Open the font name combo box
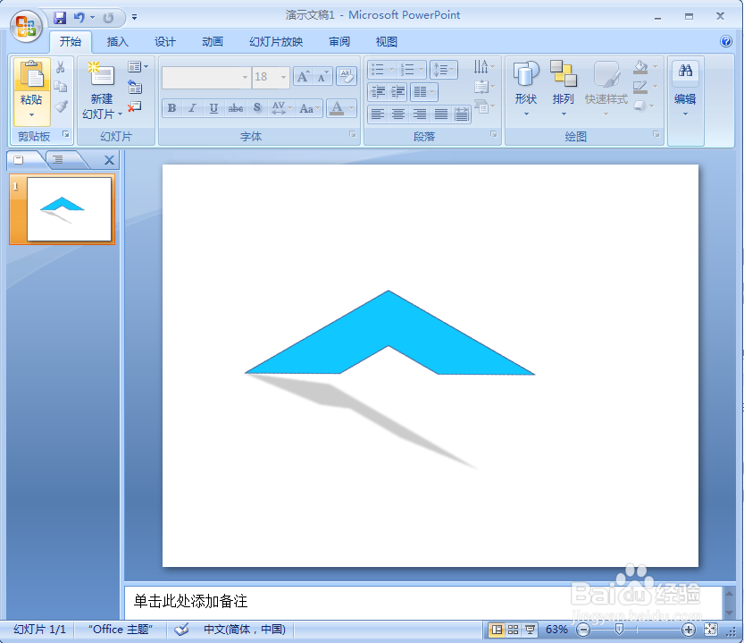744x643 pixels. [x=205, y=77]
